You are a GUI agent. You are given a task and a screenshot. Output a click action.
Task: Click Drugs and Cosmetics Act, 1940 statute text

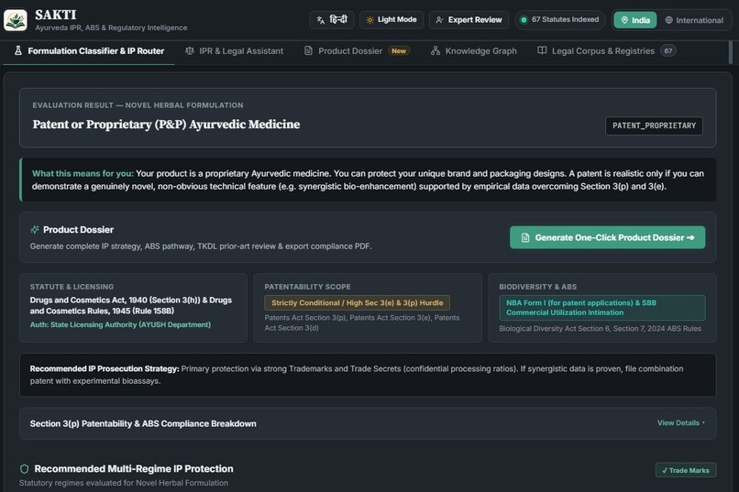pyautogui.click(x=131, y=305)
